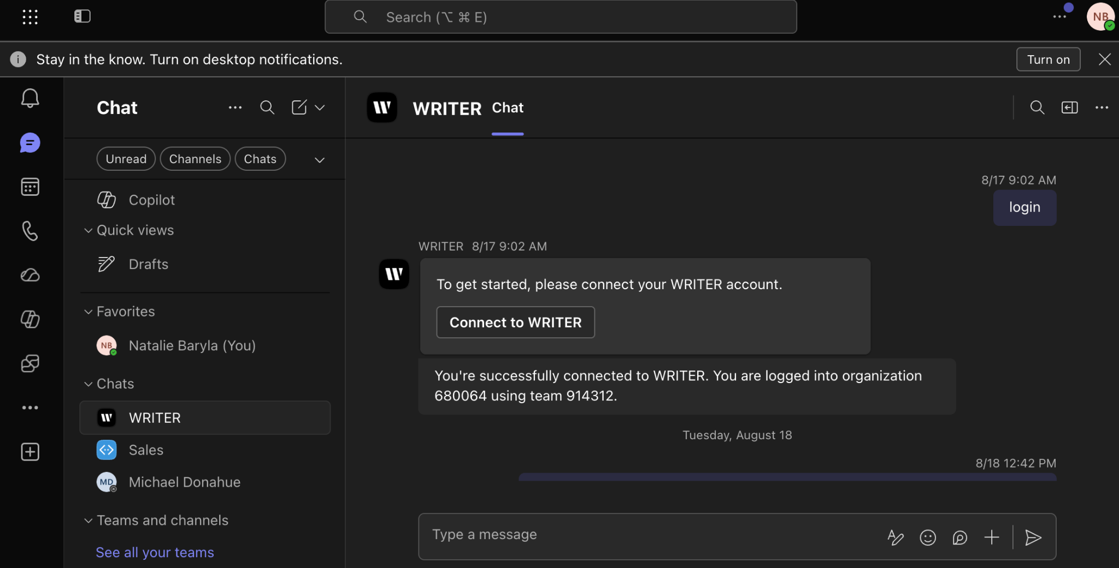
Task: Open the Viva Engage app icon
Action: tap(30, 363)
